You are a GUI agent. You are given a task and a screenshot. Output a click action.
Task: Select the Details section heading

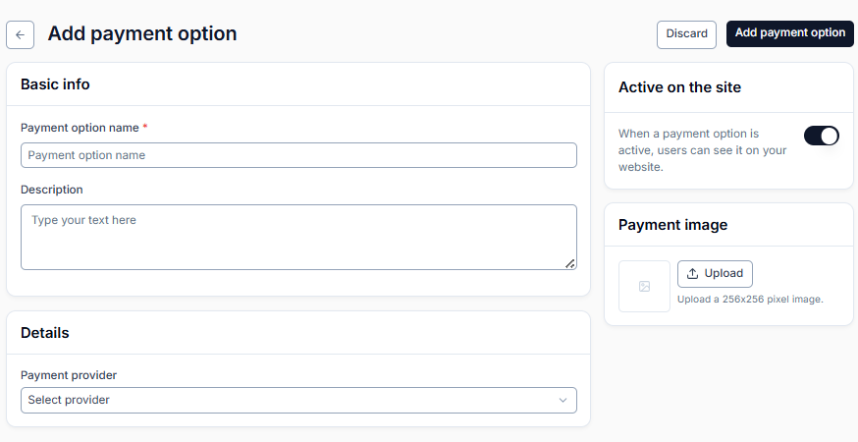(45, 333)
